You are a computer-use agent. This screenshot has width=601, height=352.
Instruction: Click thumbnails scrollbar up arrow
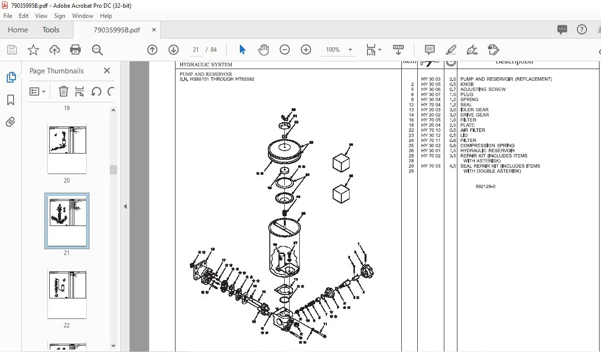coord(113,111)
